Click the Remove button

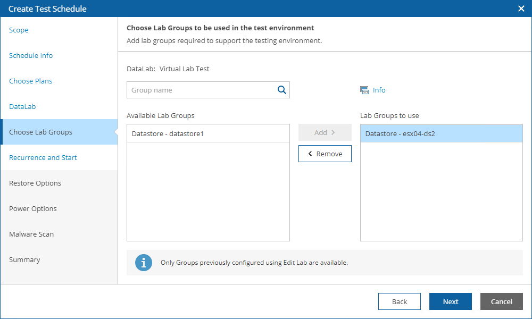point(325,154)
